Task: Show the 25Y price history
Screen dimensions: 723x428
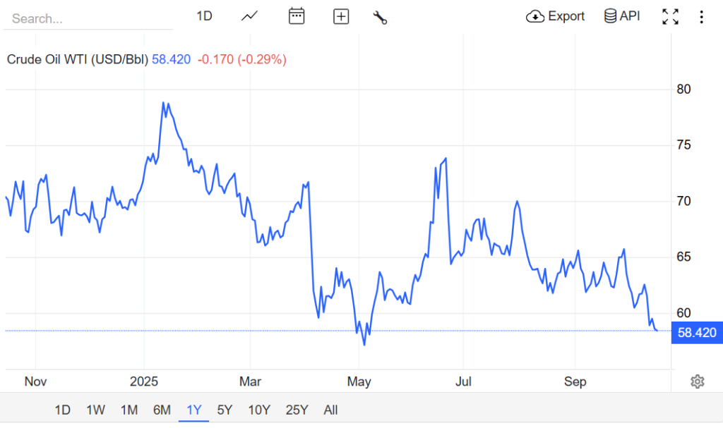Action: click(x=297, y=410)
